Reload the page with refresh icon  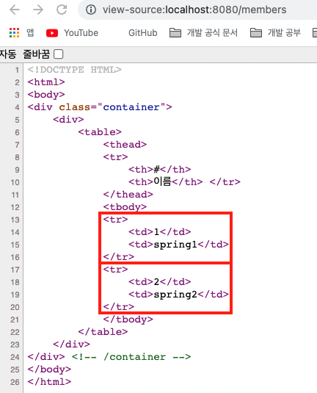[x=62, y=10]
